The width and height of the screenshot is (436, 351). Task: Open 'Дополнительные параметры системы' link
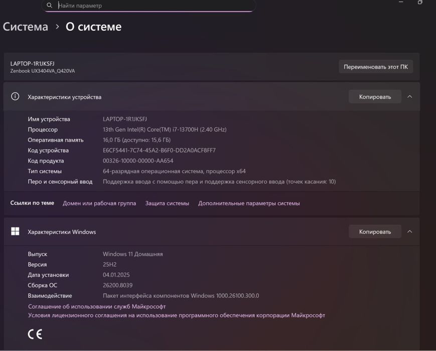point(249,203)
